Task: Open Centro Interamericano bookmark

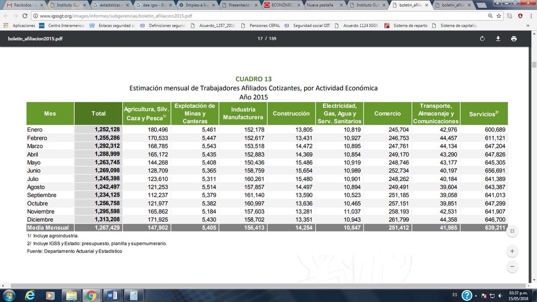Action: [x=62, y=25]
